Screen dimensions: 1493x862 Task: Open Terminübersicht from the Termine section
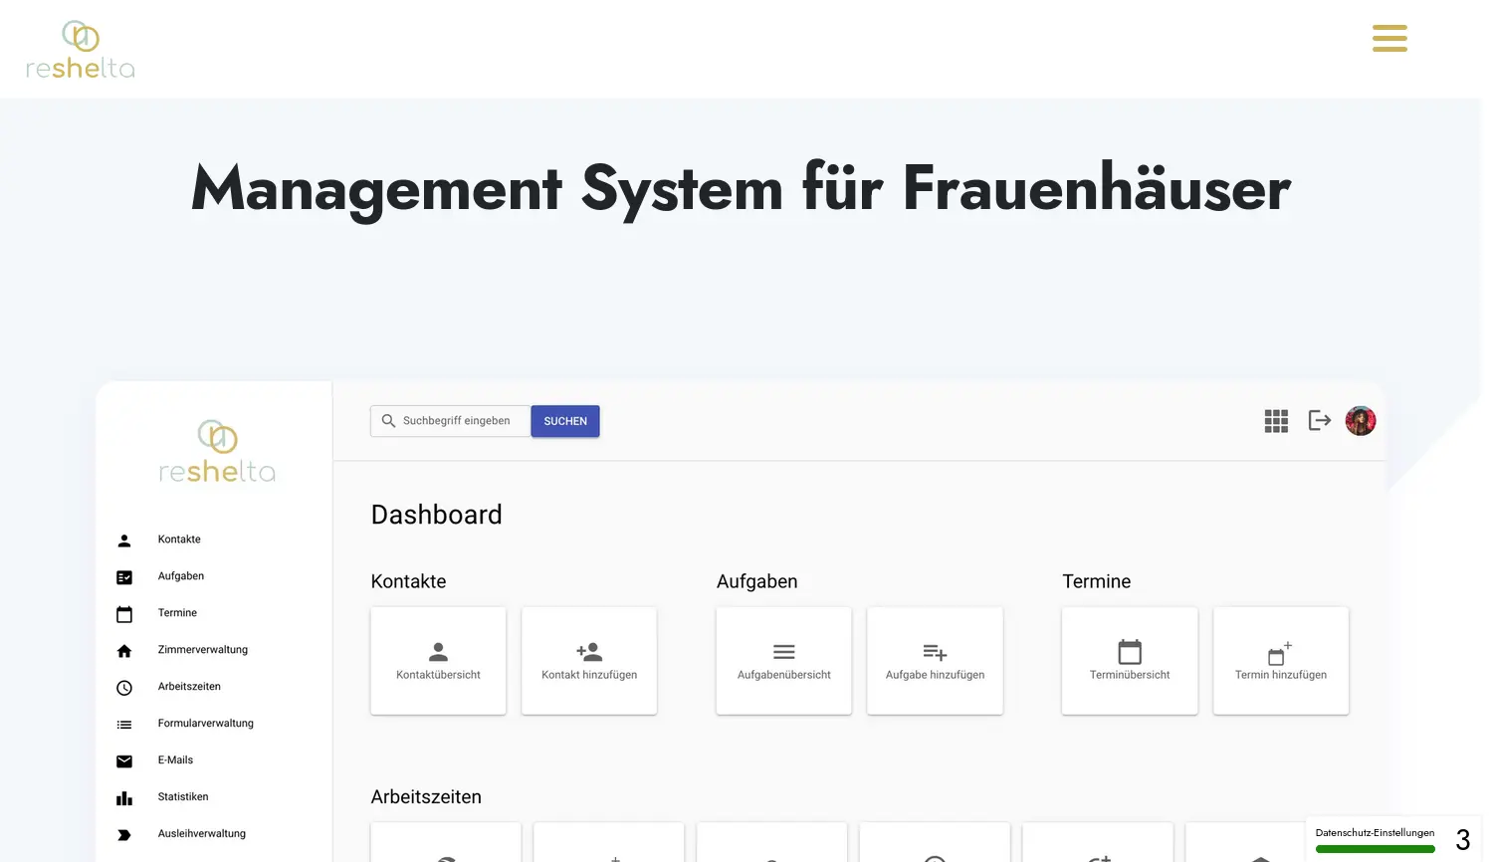1130,660
